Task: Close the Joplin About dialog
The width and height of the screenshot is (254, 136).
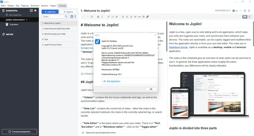Action: pos(156,35)
